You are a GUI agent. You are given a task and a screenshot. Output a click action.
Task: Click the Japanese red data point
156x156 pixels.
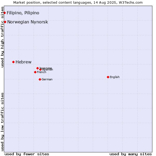(37, 68)
